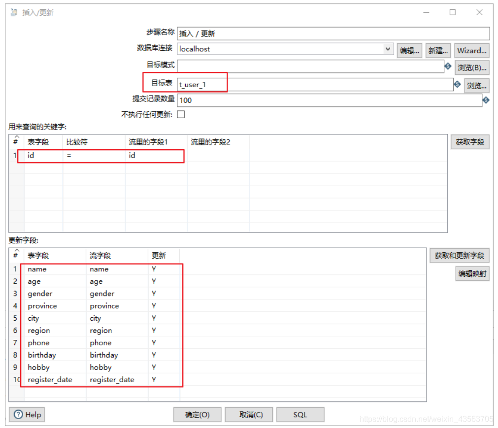Click the variable icon beside 提交记录数量 field
The width and height of the screenshot is (498, 428).
pos(486,100)
